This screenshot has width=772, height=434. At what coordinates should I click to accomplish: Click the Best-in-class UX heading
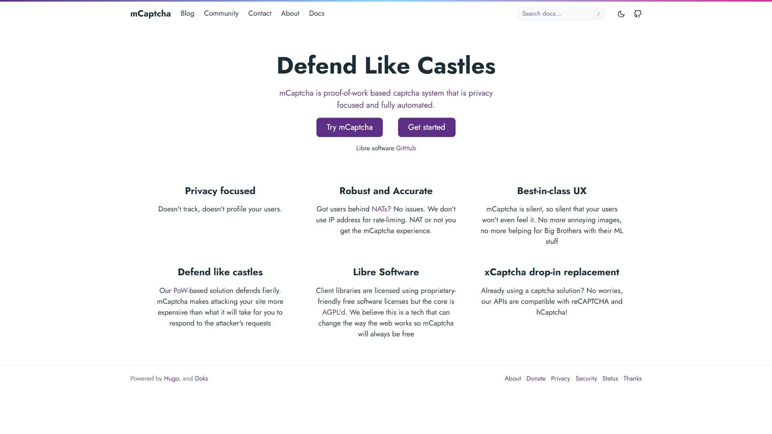[552, 191]
